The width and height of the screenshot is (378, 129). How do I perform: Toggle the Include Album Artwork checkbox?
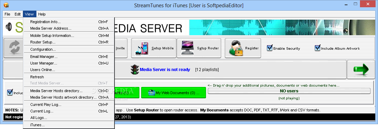point(318,48)
